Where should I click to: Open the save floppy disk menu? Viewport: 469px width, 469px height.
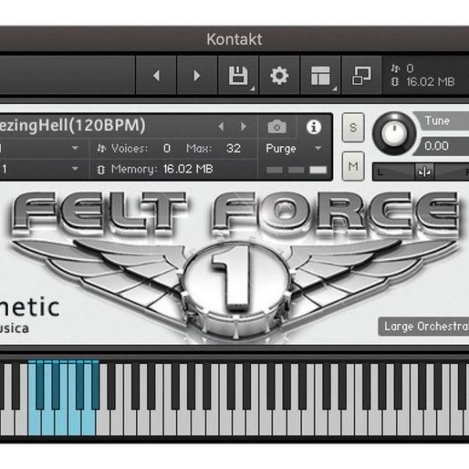click(x=238, y=75)
